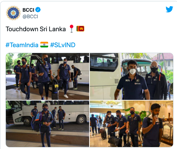Click the Touchdown Sri Lanka tweet text

(36, 29)
